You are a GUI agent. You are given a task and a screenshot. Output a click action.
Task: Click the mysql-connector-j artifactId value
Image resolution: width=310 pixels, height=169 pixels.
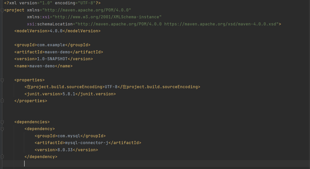click(87, 143)
